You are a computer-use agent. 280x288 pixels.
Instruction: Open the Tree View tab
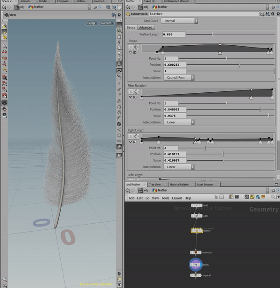155,185
